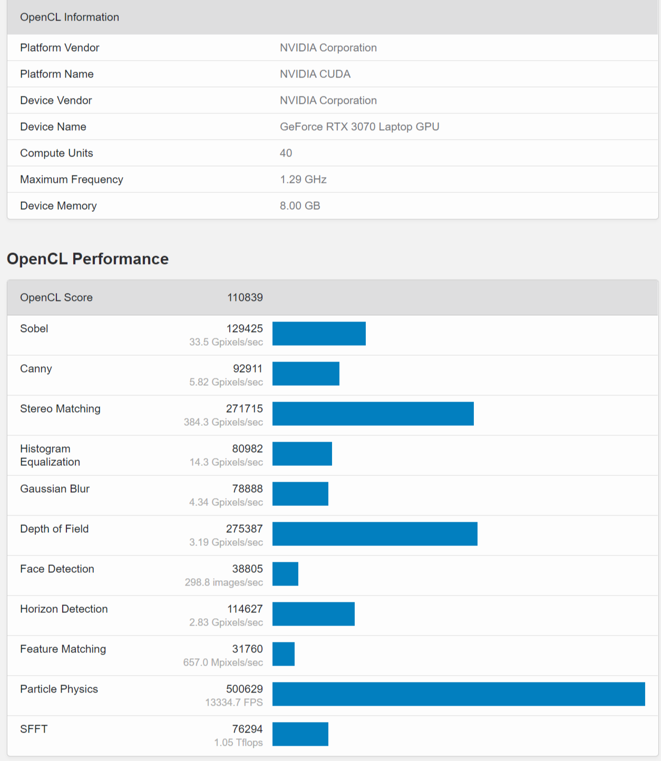Viewport: 661px width, 761px height.
Task: Select the Device Vendor value NVIDIA Corporation
Action: (328, 100)
